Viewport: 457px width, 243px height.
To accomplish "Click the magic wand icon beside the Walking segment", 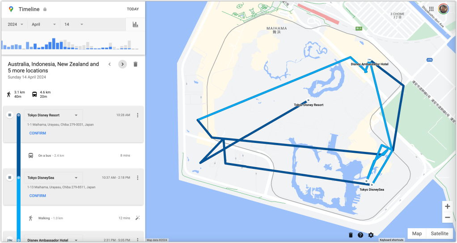I will pos(138,218).
